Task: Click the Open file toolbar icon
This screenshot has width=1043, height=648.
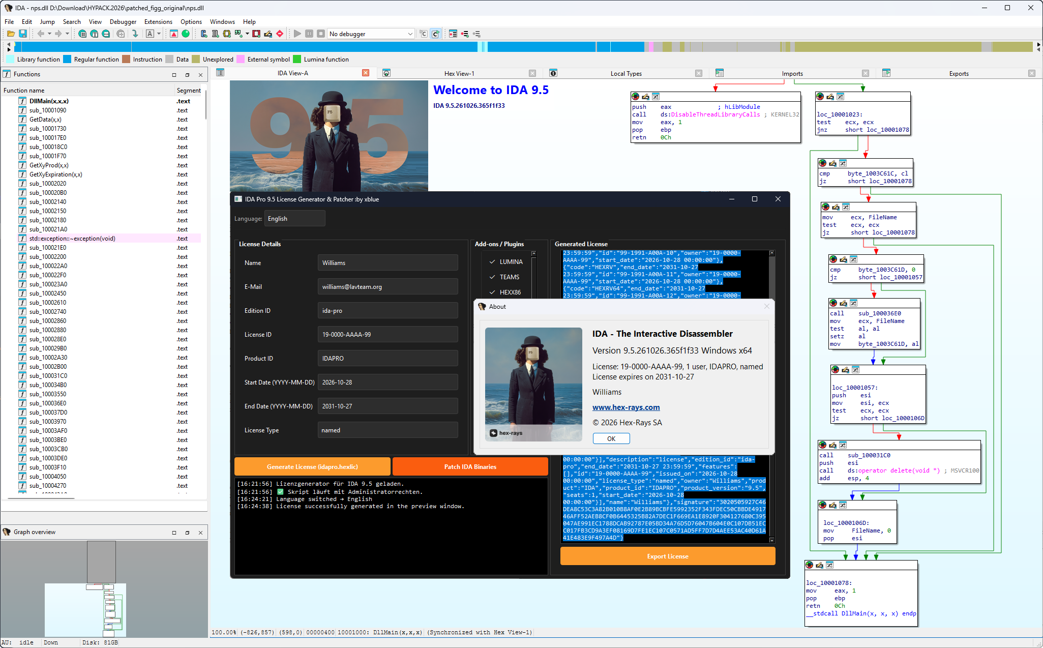Action: point(10,34)
